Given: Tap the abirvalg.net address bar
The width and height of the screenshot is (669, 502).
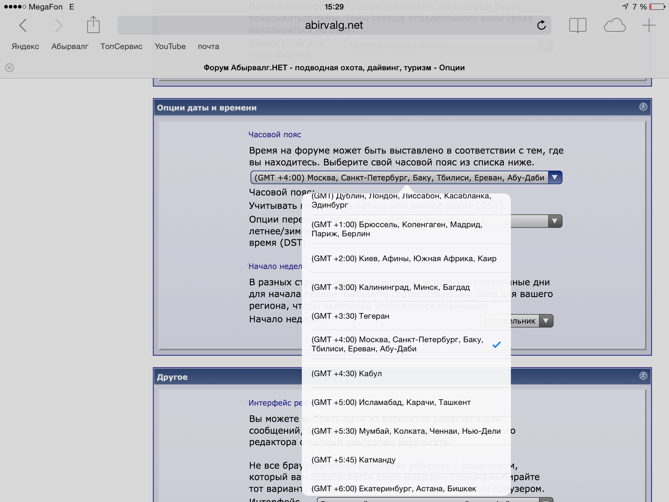Looking at the screenshot, I should [x=334, y=25].
